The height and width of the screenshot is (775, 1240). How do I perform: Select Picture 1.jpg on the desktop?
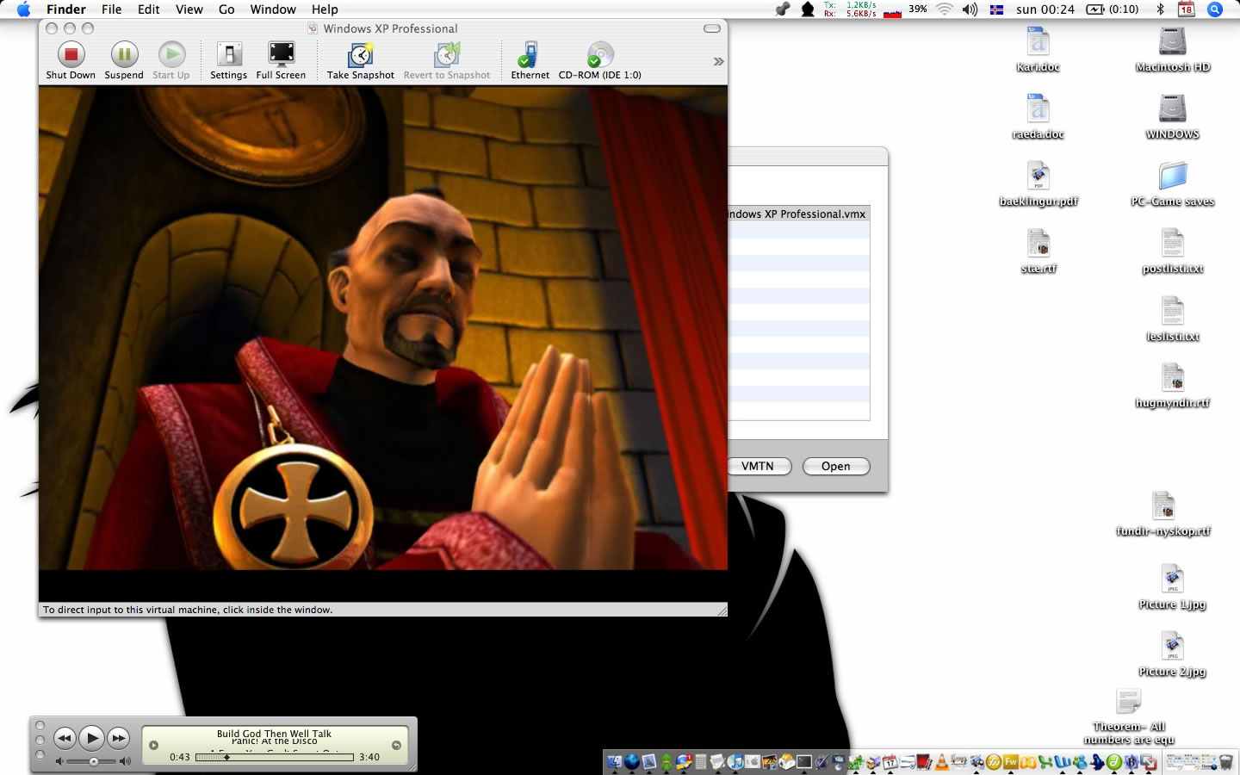click(x=1172, y=587)
